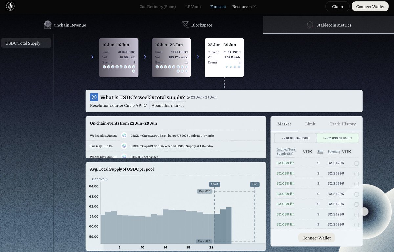The image size is (394, 252).
Task: Tick the checkbox on the fourth order row
Action: [x=357, y=194]
